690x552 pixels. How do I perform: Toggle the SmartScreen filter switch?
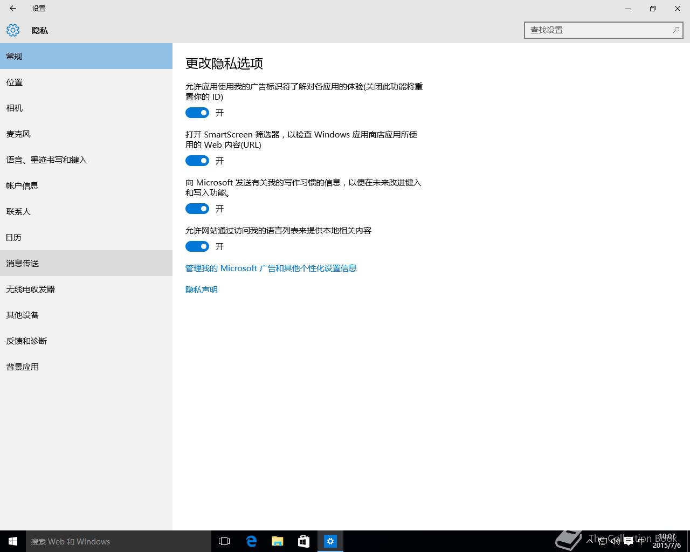click(197, 161)
